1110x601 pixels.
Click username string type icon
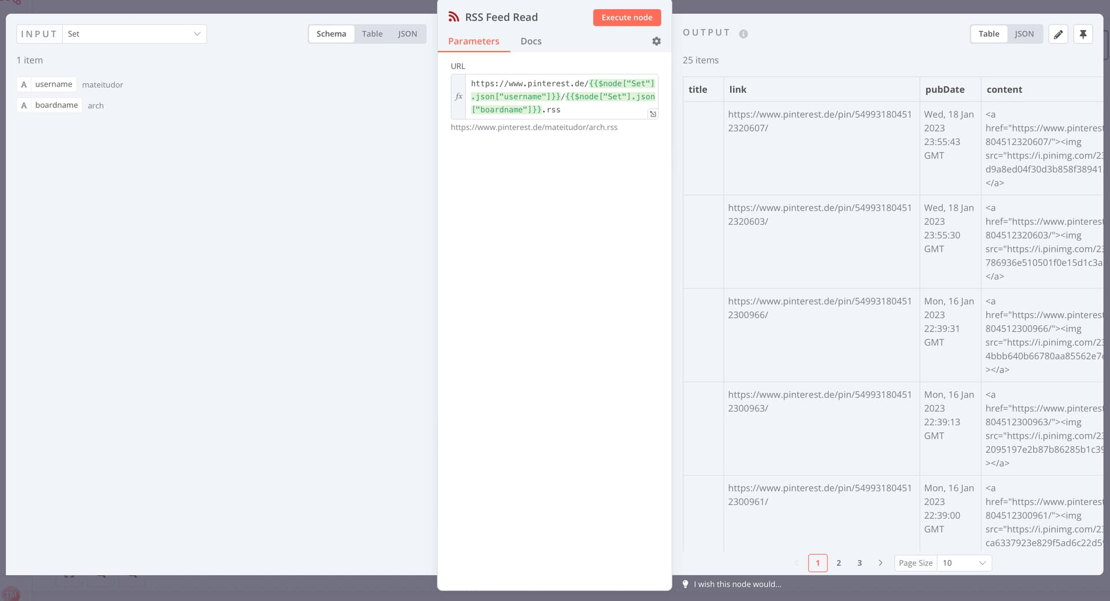[x=24, y=84]
